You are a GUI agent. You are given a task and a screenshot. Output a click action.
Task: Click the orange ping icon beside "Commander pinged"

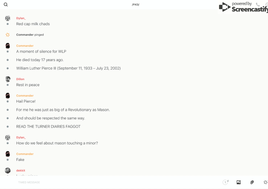click(8, 35)
